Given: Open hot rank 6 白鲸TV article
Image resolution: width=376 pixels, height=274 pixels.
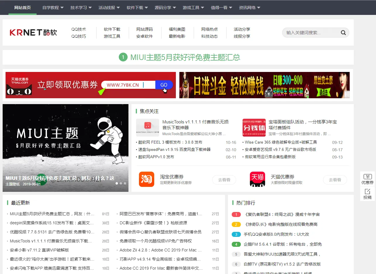Looking at the screenshot, I should [282, 264].
